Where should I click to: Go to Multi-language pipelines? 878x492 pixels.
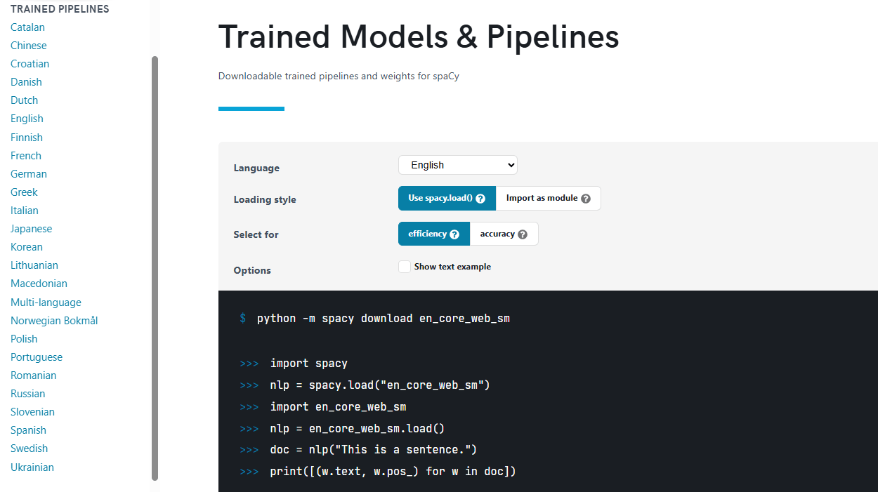point(46,302)
